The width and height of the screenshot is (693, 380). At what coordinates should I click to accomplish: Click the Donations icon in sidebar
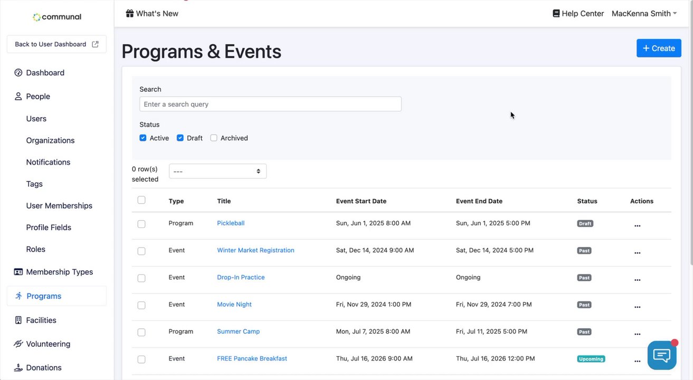tap(18, 368)
